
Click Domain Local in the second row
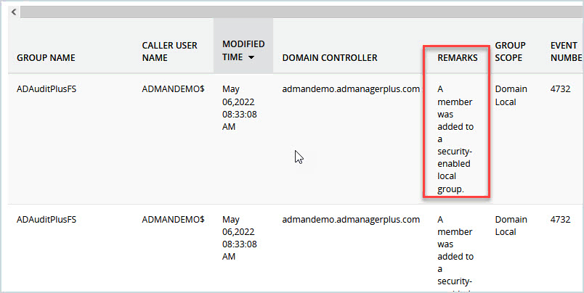pos(511,226)
